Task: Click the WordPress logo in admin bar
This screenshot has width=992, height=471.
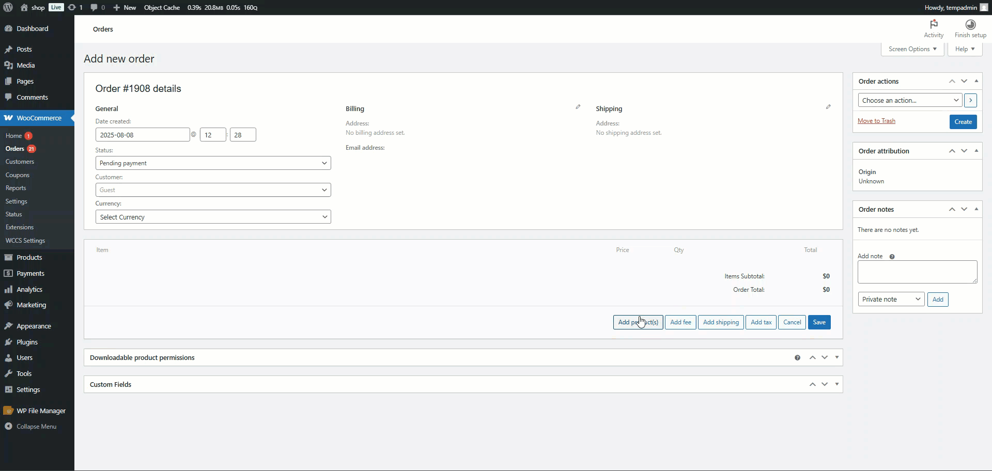Action: point(8,7)
